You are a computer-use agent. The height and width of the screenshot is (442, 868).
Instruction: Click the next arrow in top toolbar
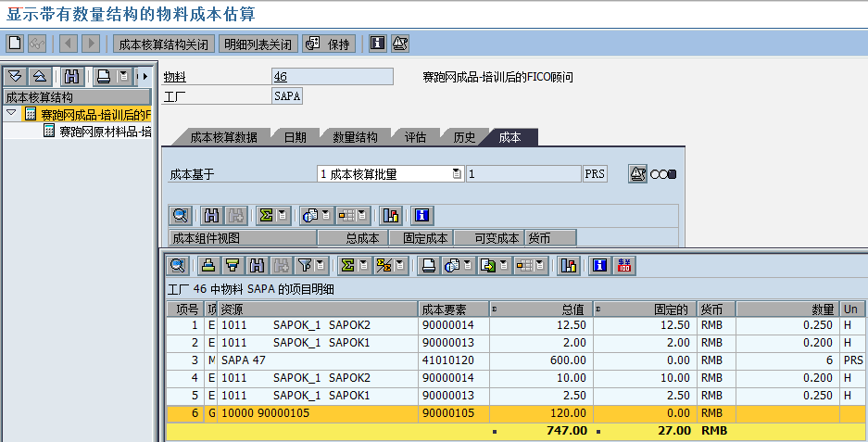[91, 44]
